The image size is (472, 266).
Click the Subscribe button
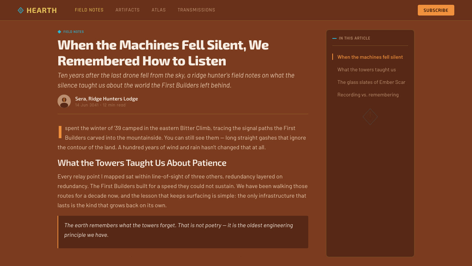pos(436,10)
